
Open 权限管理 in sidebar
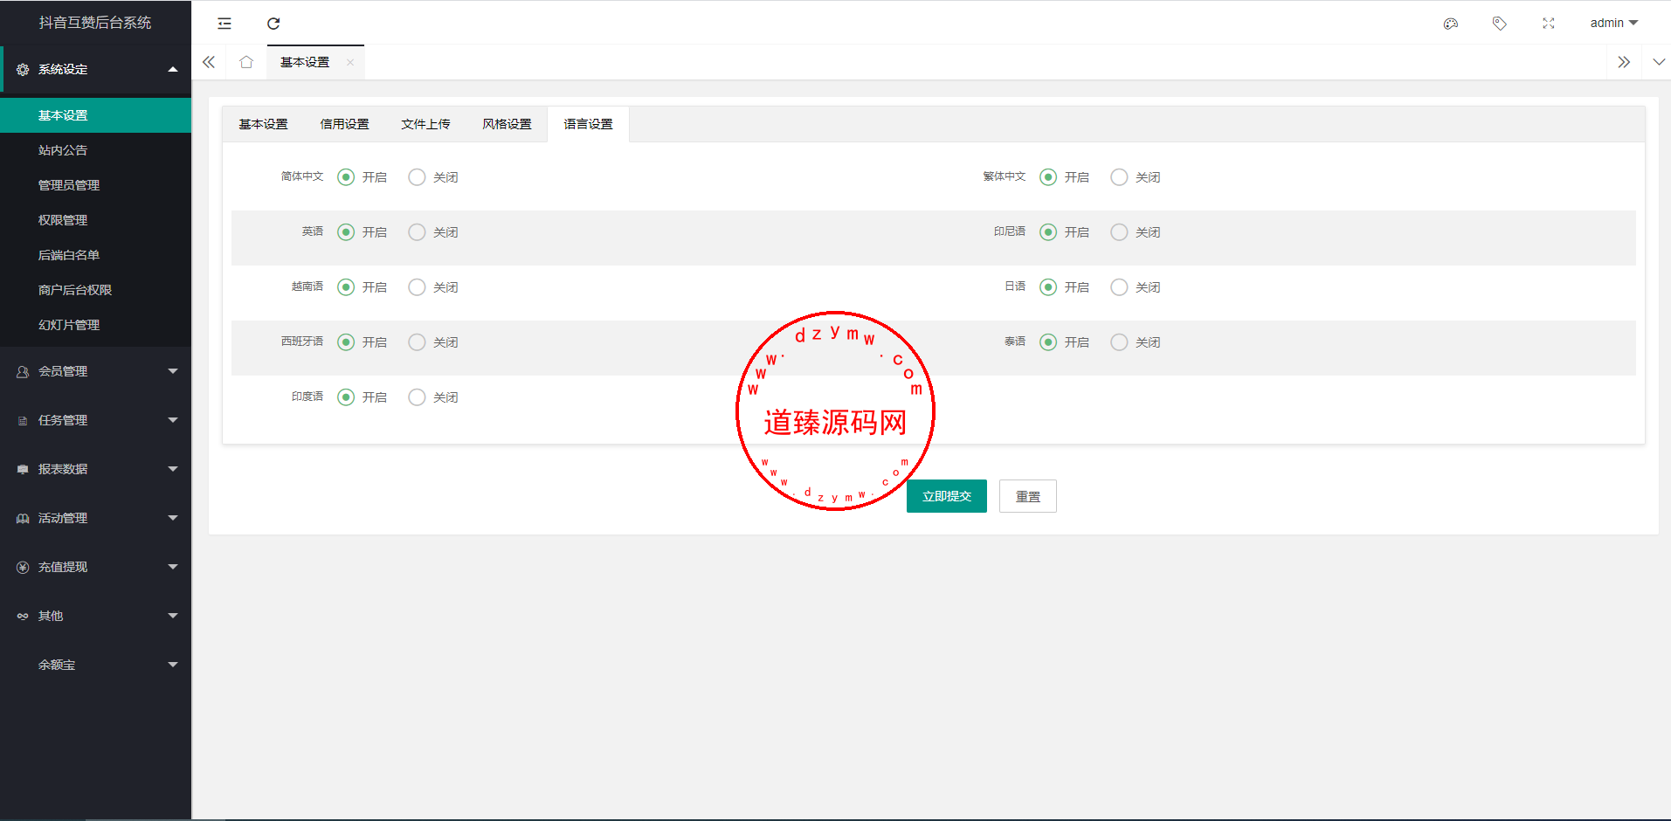pyautogui.click(x=95, y=220)
